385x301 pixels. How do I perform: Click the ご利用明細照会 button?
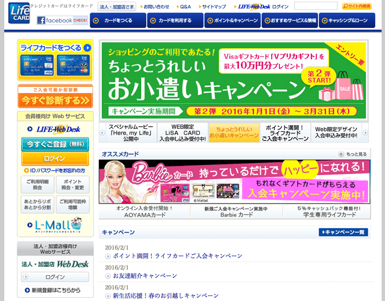[x=37, y=185]
